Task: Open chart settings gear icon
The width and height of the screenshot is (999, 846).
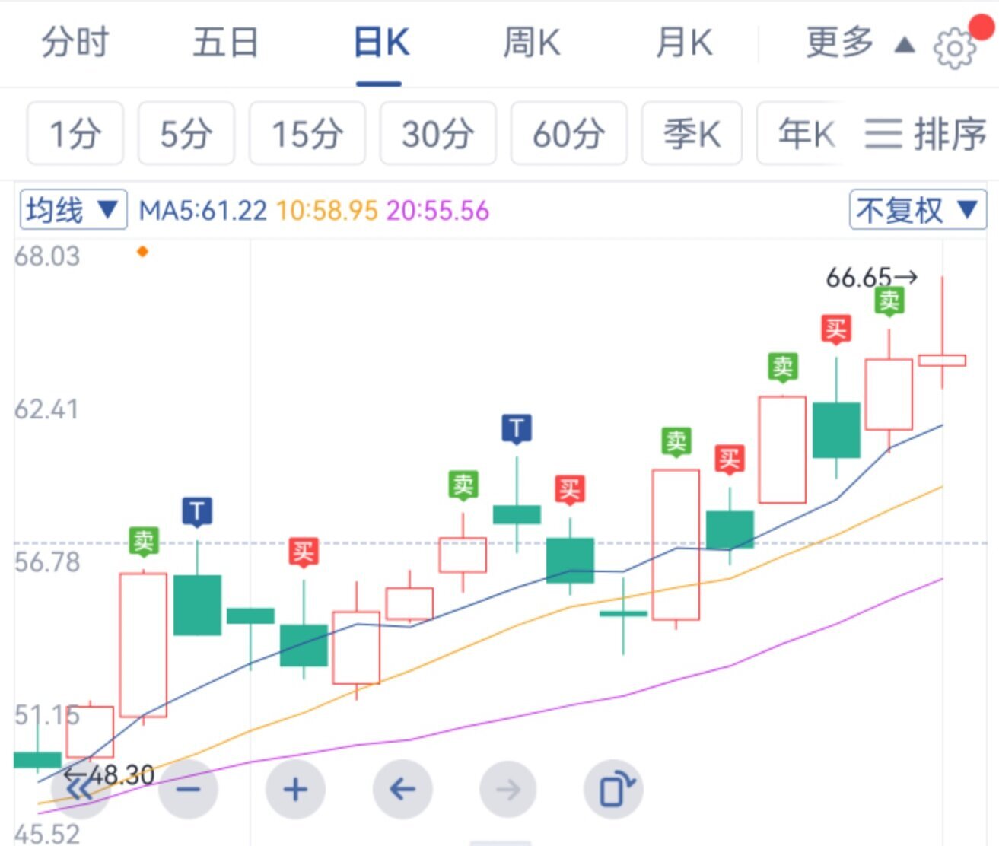Action: pyautogui.click(x=954, y=48)
